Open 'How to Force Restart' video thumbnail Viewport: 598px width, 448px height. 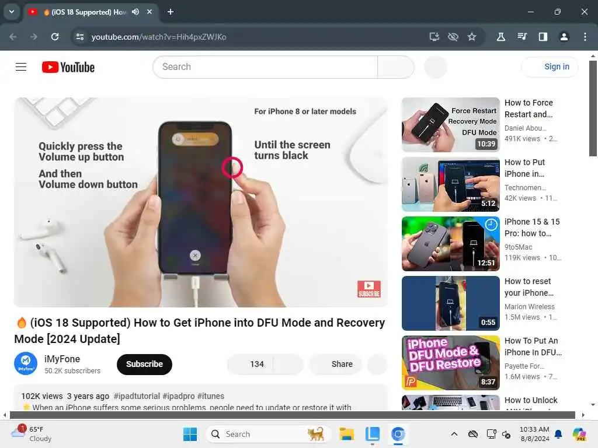[x=450, y=125]
